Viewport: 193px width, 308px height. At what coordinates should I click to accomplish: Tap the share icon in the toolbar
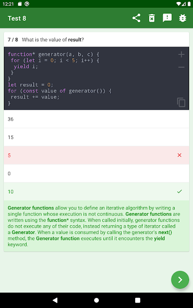coord(136,18)
